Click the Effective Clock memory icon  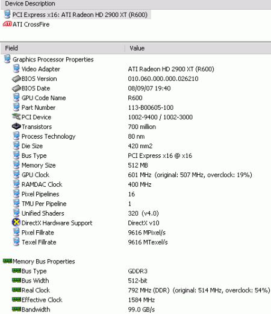pyautogui.click(x=16, y=300)
